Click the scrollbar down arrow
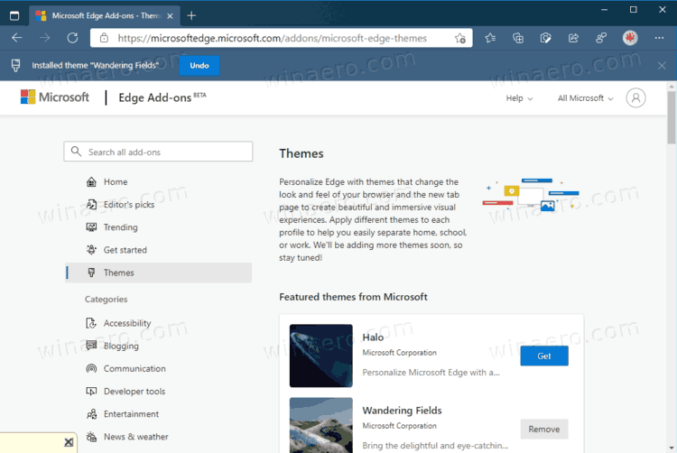This screenshot has height=453, width=677. 672,448
